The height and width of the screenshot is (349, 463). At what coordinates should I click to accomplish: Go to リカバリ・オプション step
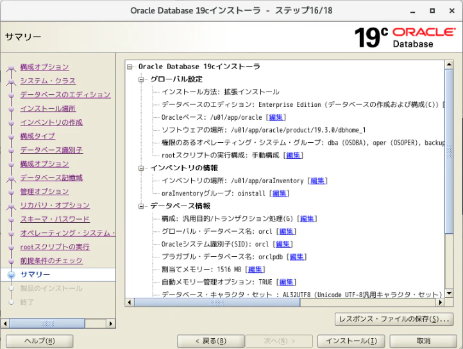55,206
